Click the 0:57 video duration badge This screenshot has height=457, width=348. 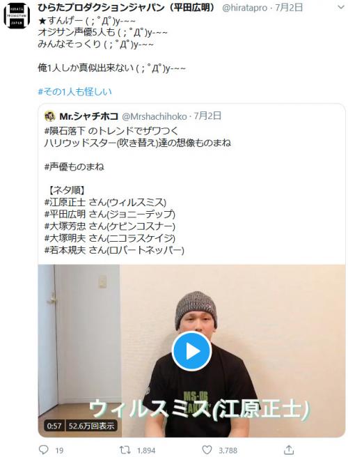[x=54, y=426]
